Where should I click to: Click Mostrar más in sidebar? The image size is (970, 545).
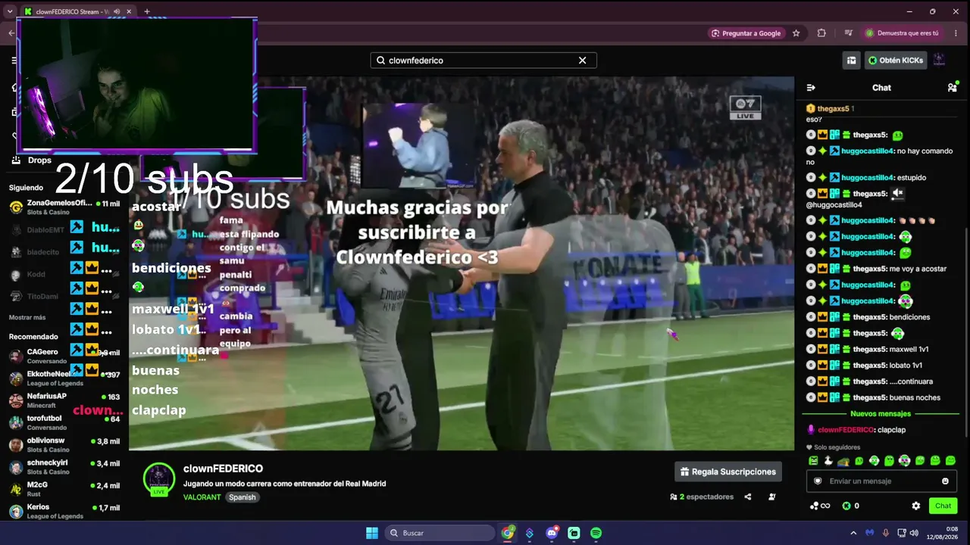[x=27, y=317]
